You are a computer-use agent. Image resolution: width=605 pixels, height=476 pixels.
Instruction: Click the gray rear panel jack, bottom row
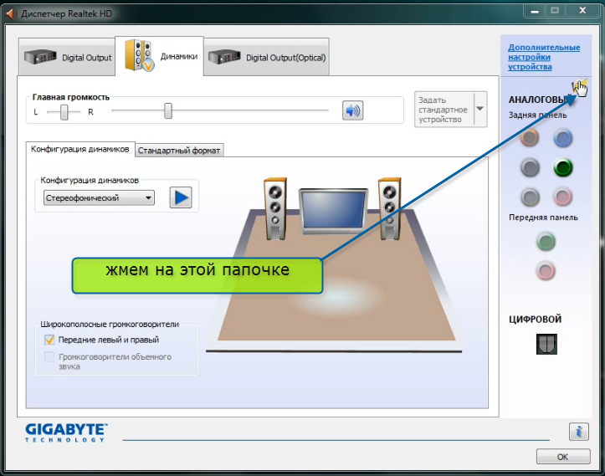click(530, 197)
